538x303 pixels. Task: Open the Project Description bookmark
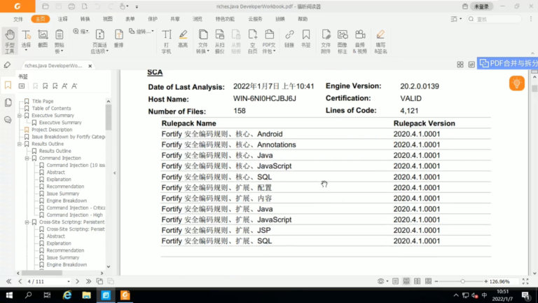52,130
